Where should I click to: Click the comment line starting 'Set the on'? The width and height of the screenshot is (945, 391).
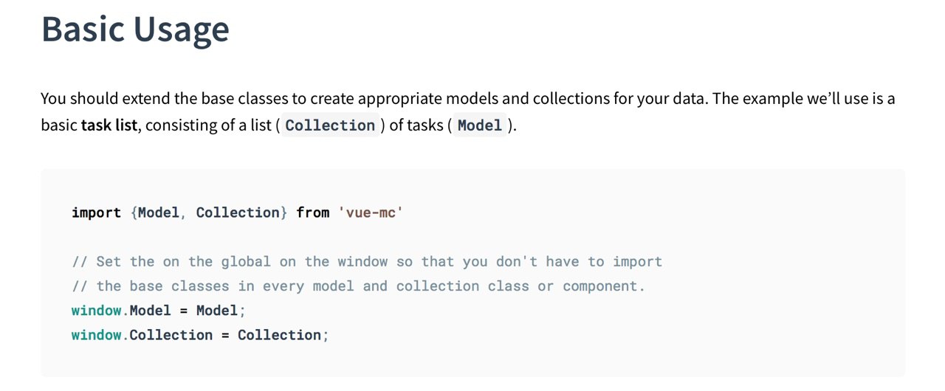click(x=367, y=261)
